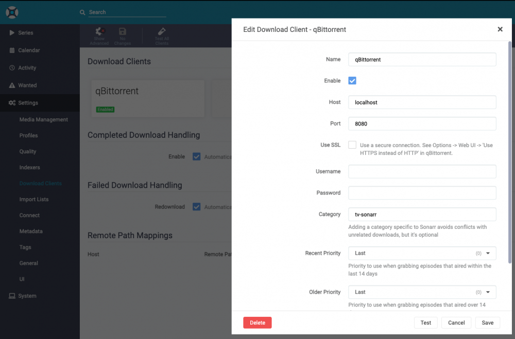Open UI settings
This screenshot has width=515, height=339.
[x=22, y=279]
